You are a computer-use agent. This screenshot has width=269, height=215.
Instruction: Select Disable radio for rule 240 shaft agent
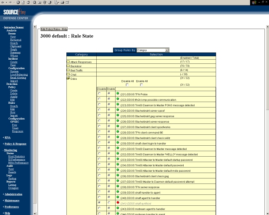pos(99,197)
